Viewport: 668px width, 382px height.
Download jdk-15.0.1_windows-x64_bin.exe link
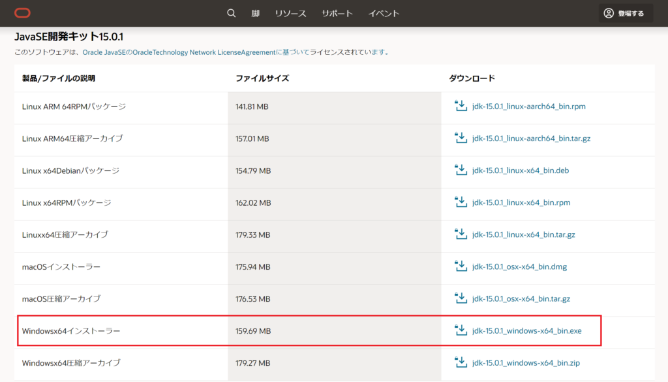526,330
